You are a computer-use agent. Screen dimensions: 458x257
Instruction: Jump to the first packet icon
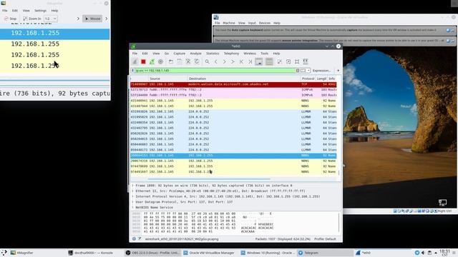(x=242, y=61)
